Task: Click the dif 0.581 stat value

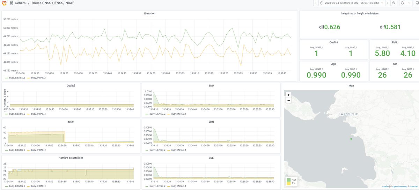Action: [390, 27]
